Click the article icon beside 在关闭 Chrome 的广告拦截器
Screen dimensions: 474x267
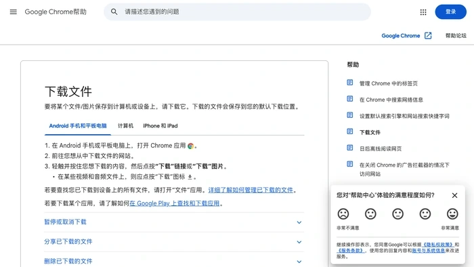[350, 164]
